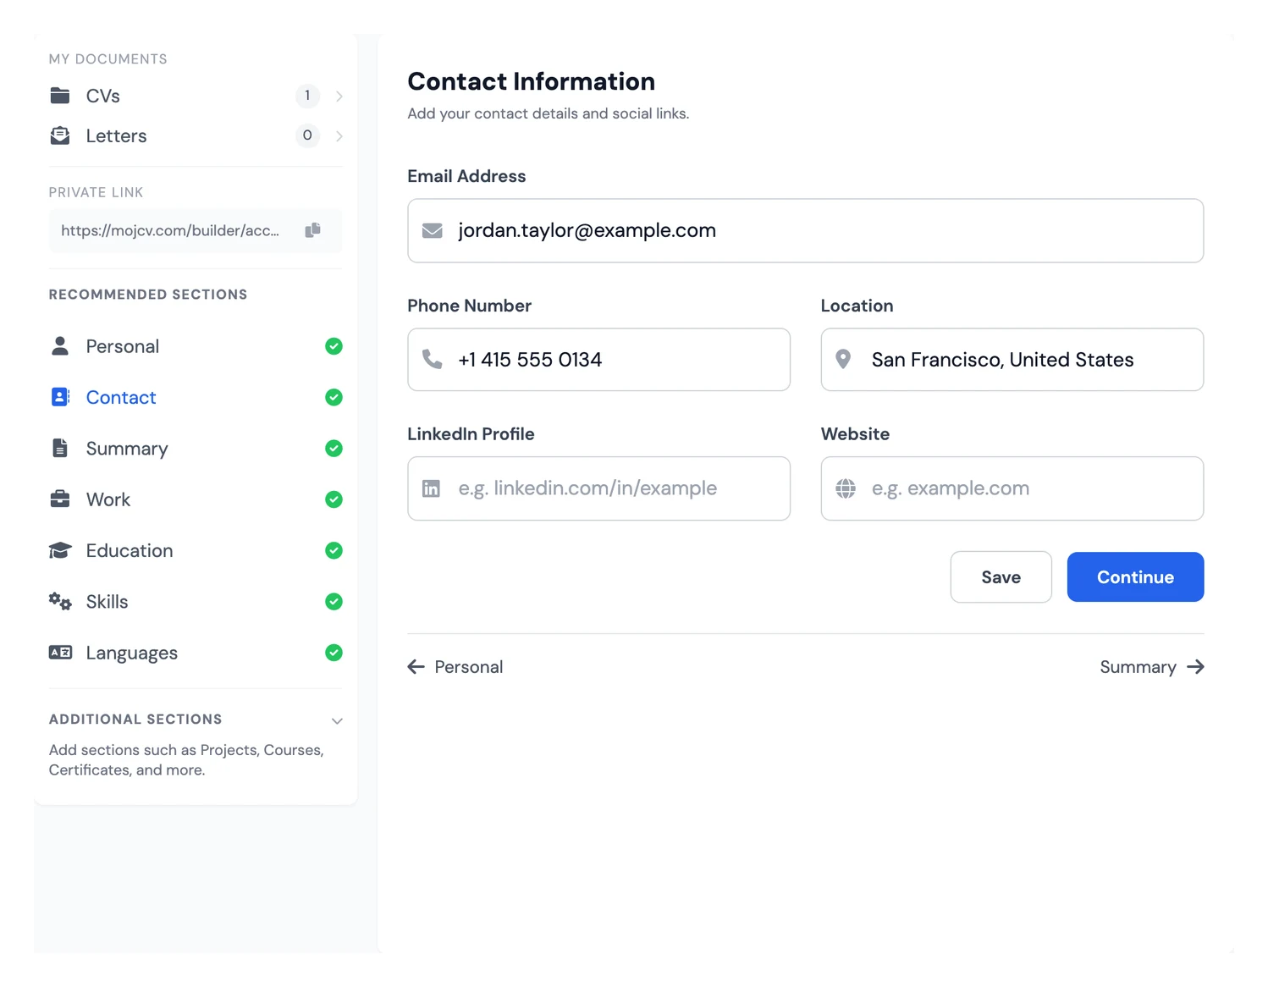This screenshot has height=987, width=1268.
Task: Click the globe icon in the Website field
Action: 846,488
